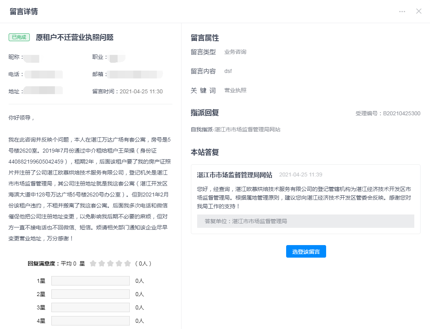Click the fourth satisfaction rating star
The height and width of the screenshot is (329, 430).
coord(119,264)
